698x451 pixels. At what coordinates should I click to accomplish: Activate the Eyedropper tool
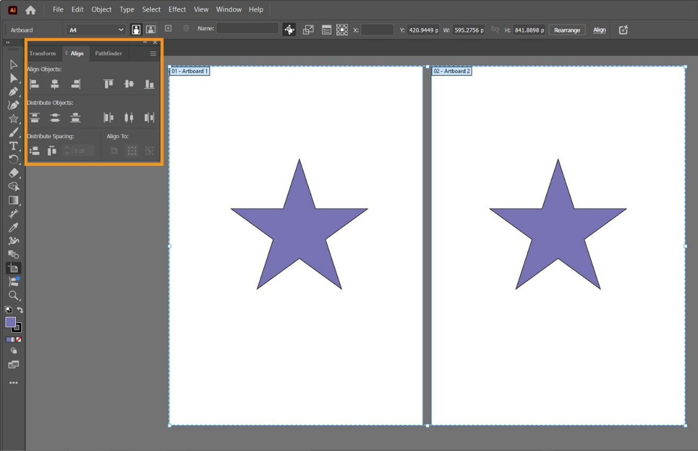[x=14, y=227]
